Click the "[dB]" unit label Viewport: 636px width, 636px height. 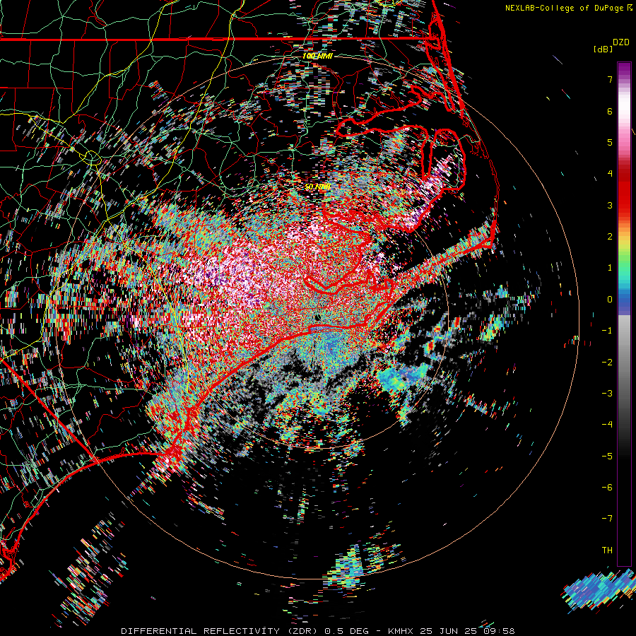(603, 49)
